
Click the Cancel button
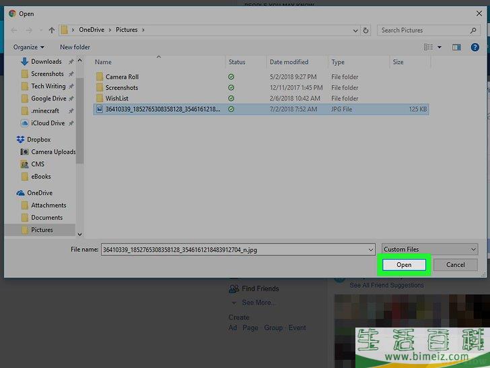(x=455, y=265)
